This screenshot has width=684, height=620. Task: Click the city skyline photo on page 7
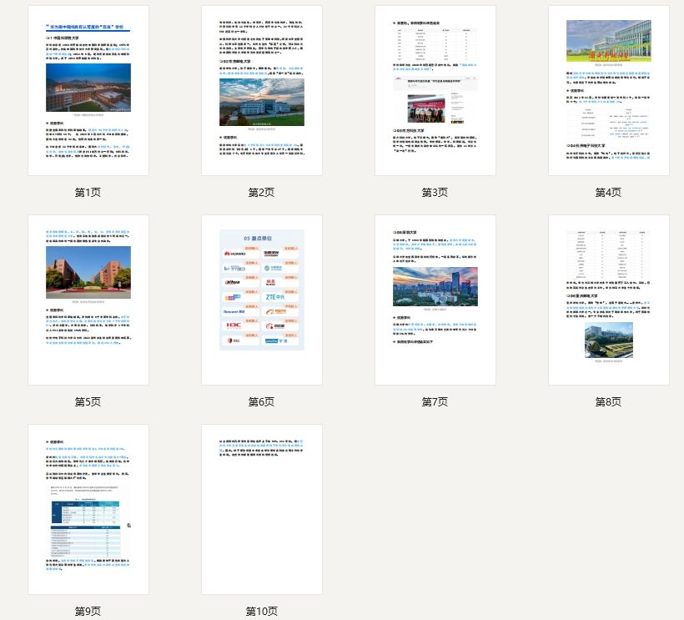[435, 286]
